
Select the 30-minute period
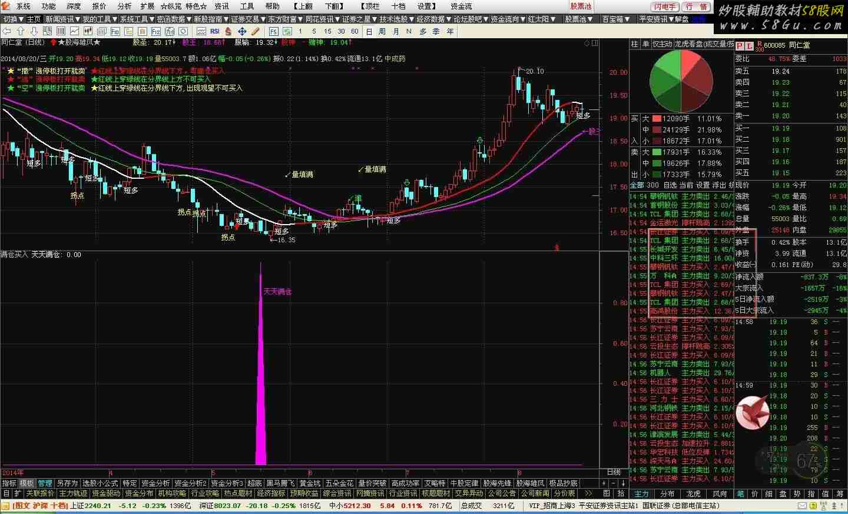tap(341, 31)
